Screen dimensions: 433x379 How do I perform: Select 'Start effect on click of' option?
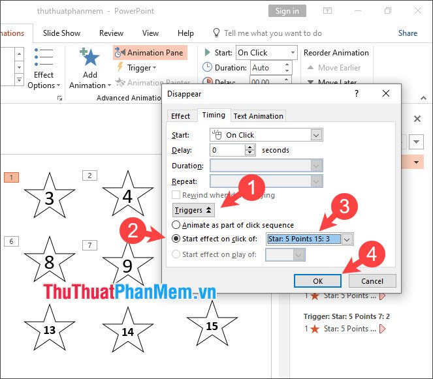(176, 239)
